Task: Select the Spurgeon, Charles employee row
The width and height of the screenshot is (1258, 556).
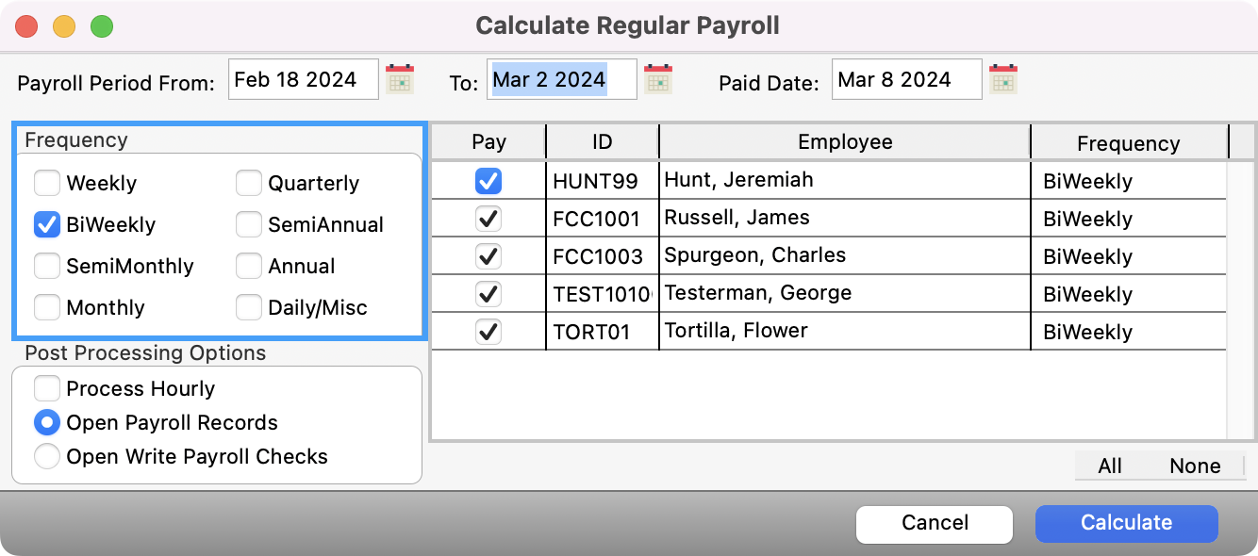Action: pos(844,256)
